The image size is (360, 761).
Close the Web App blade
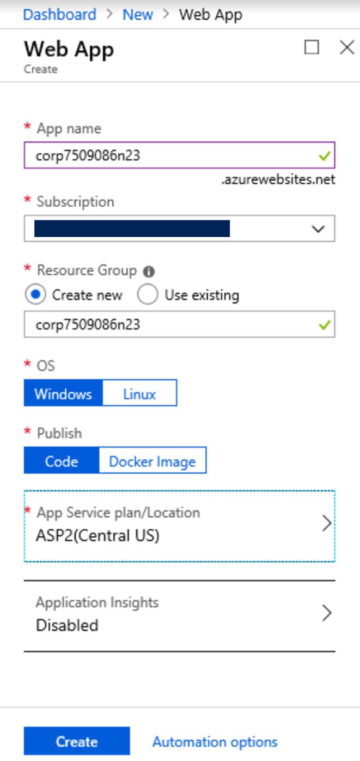(346, 48)
